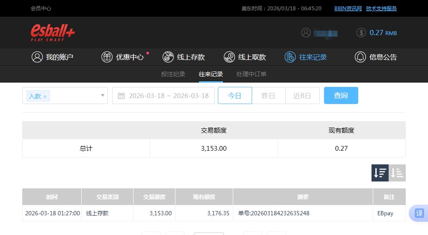Open the user profile avatar icon
The width and height of the screenshot is (428, 235).
point(306,33)
